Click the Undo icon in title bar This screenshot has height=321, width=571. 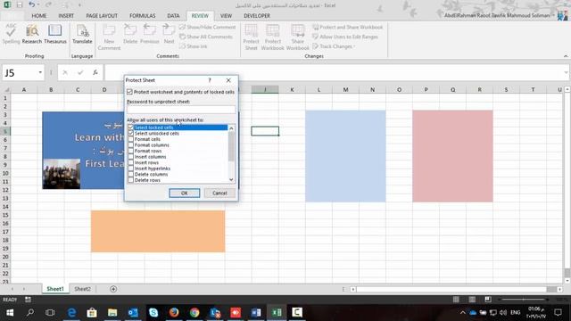[32, 5]
